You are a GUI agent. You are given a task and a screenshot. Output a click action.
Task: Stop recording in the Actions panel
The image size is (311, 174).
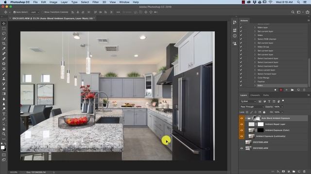point(275,90)
